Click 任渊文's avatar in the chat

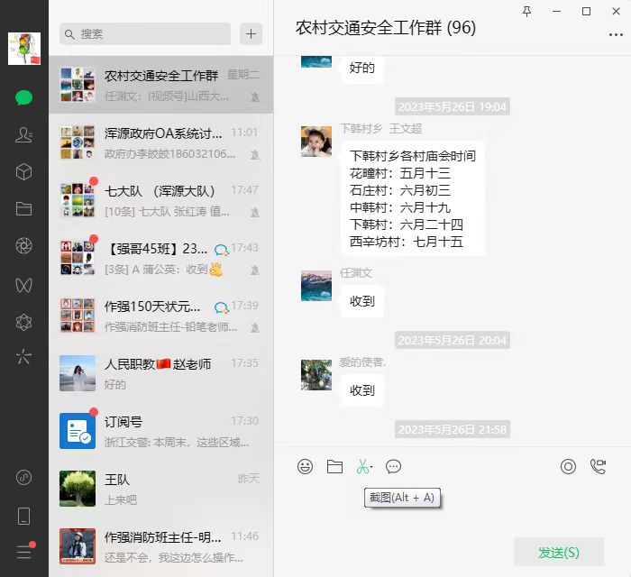tap(316, 286)
